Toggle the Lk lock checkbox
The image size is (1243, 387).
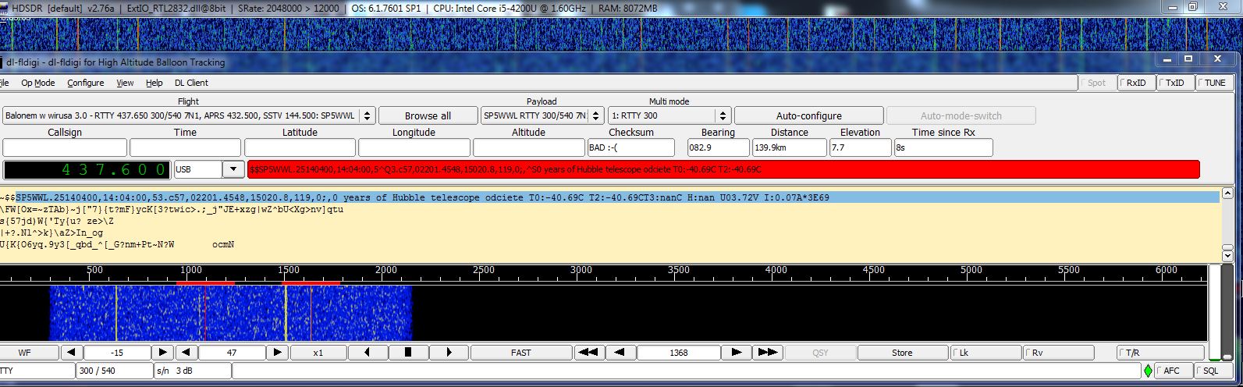(986, 353)
